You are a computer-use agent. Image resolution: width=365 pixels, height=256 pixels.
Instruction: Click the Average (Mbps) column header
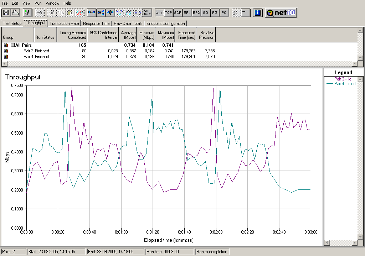tap(128, 35)
